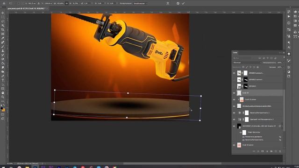This screenshot has height=168, width=299.
Task: Hide the selected Слой 19 layer
Action: click(234, 93)
